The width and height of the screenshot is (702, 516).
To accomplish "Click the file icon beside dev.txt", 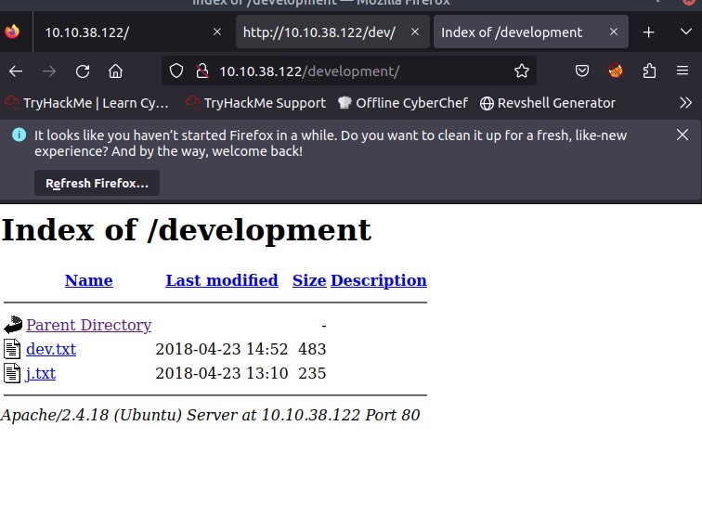I will pos(12,349).
